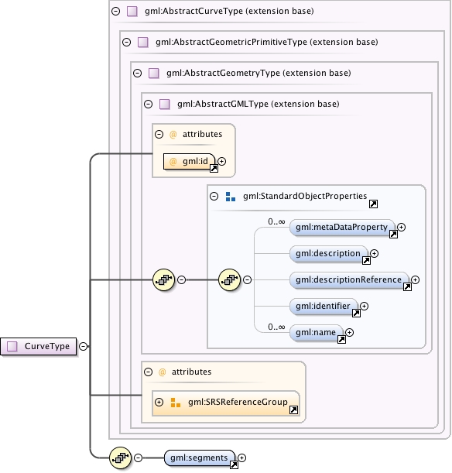
Task: Click the @ icon of the upper attributes box
Action: [173, 134]
